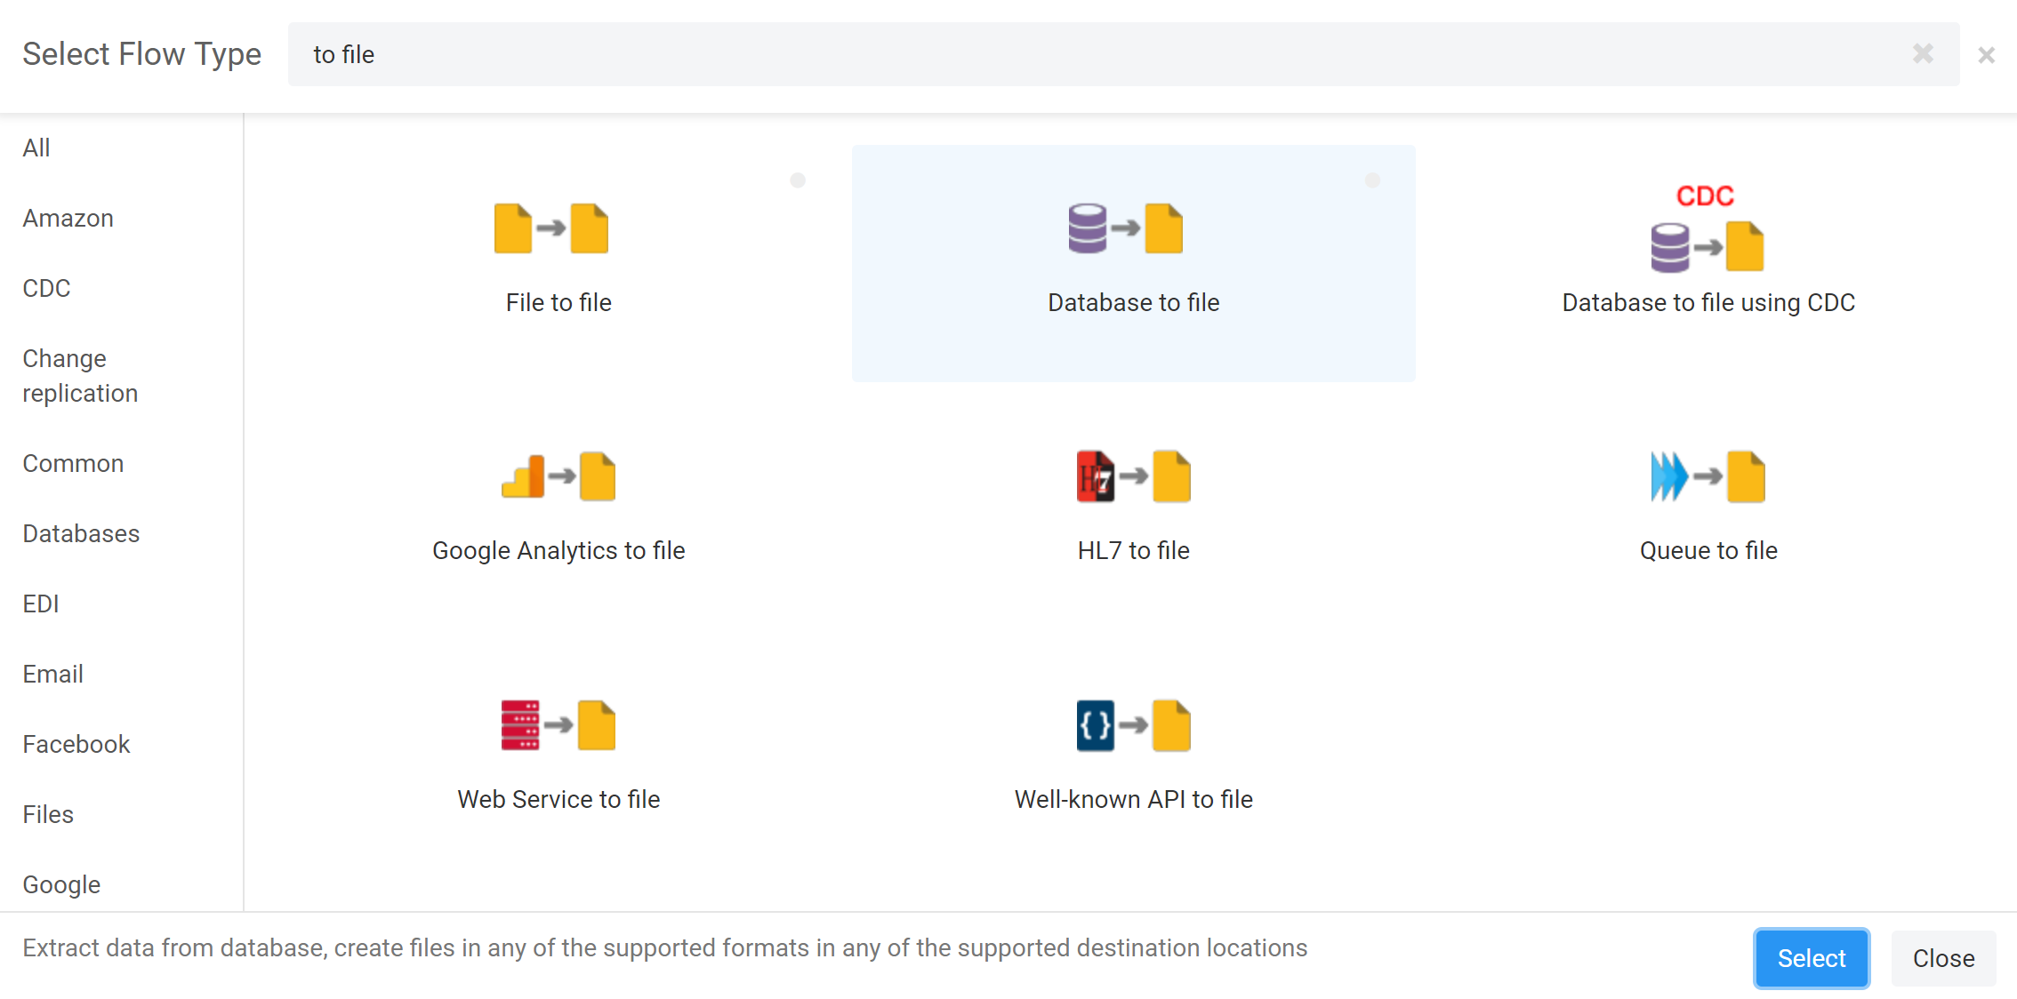
Task: Choose Well-known API to file icon
Action: point(1134,725)
